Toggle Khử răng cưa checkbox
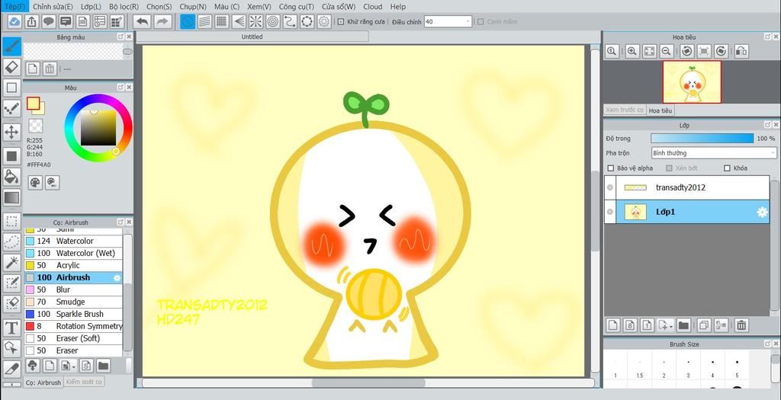Viewport: 781px width, 400px height. (x=341, y=22)
